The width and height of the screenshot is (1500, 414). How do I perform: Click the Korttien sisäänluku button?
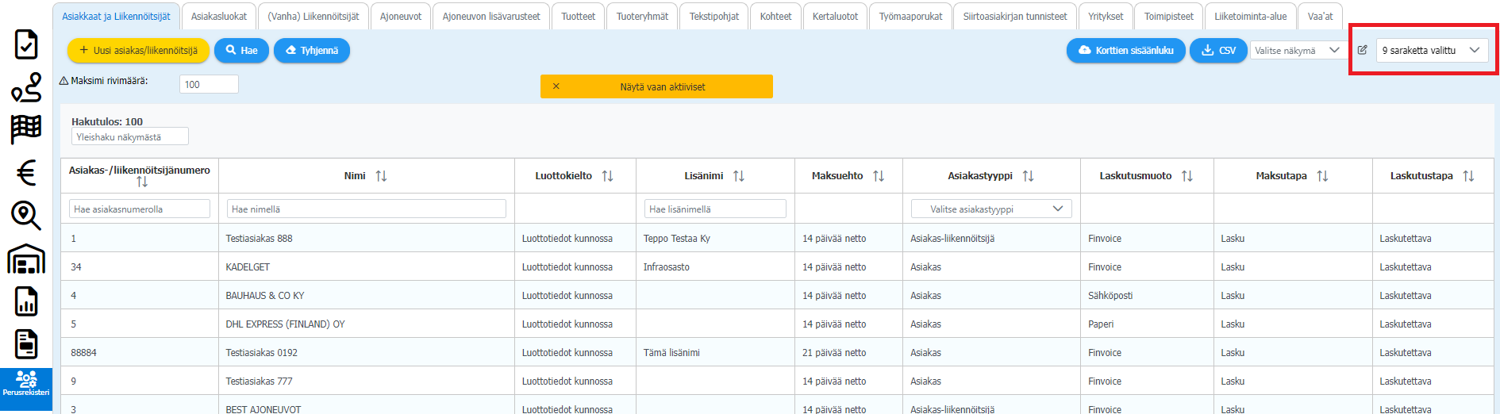click(1125, 51)
